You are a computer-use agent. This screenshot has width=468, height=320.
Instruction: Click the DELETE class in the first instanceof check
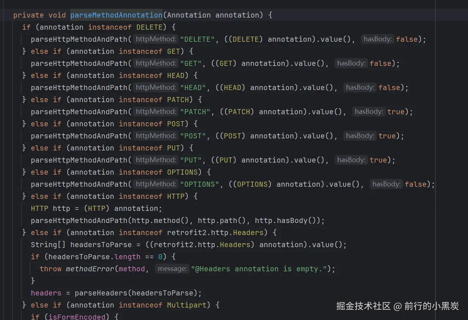pos(149,27)
